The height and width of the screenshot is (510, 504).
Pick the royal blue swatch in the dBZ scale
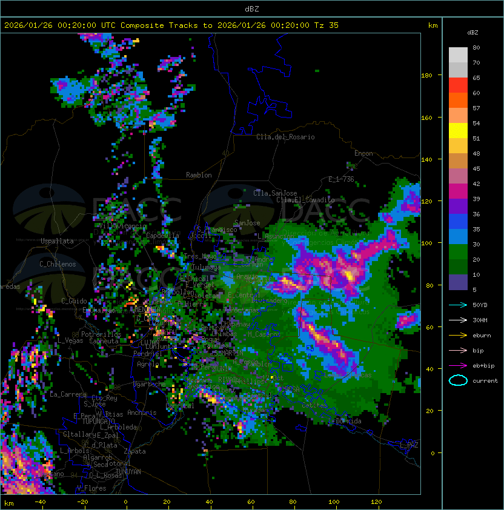click(x=458, y=221)
